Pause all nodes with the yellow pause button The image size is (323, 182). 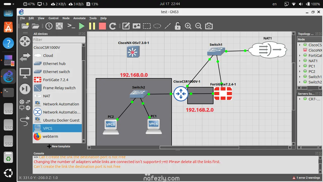[92, 26]
